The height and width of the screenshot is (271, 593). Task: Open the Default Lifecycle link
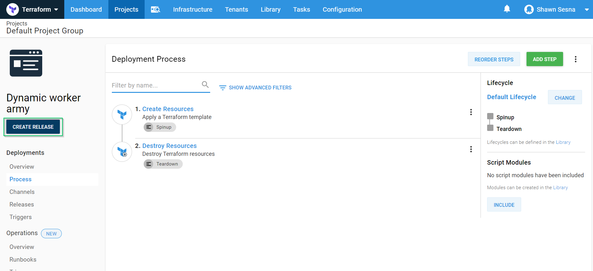tap(511, 97)
